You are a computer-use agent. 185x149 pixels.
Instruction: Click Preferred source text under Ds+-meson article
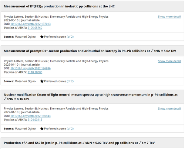(55, 81)
